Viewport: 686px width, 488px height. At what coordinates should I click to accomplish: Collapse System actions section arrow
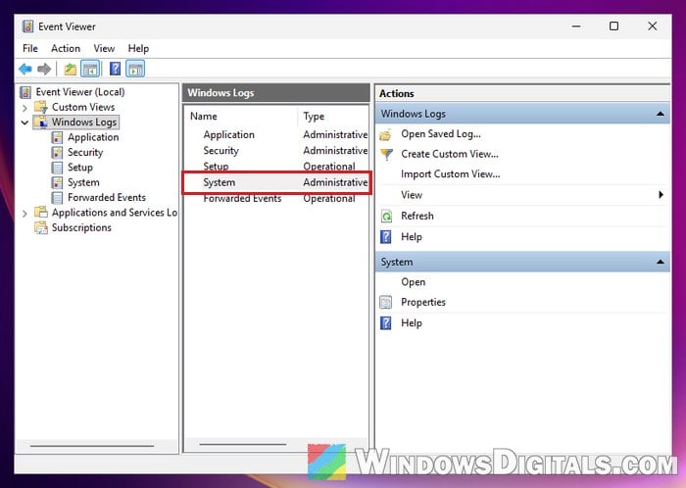click(x=661, y=262)
